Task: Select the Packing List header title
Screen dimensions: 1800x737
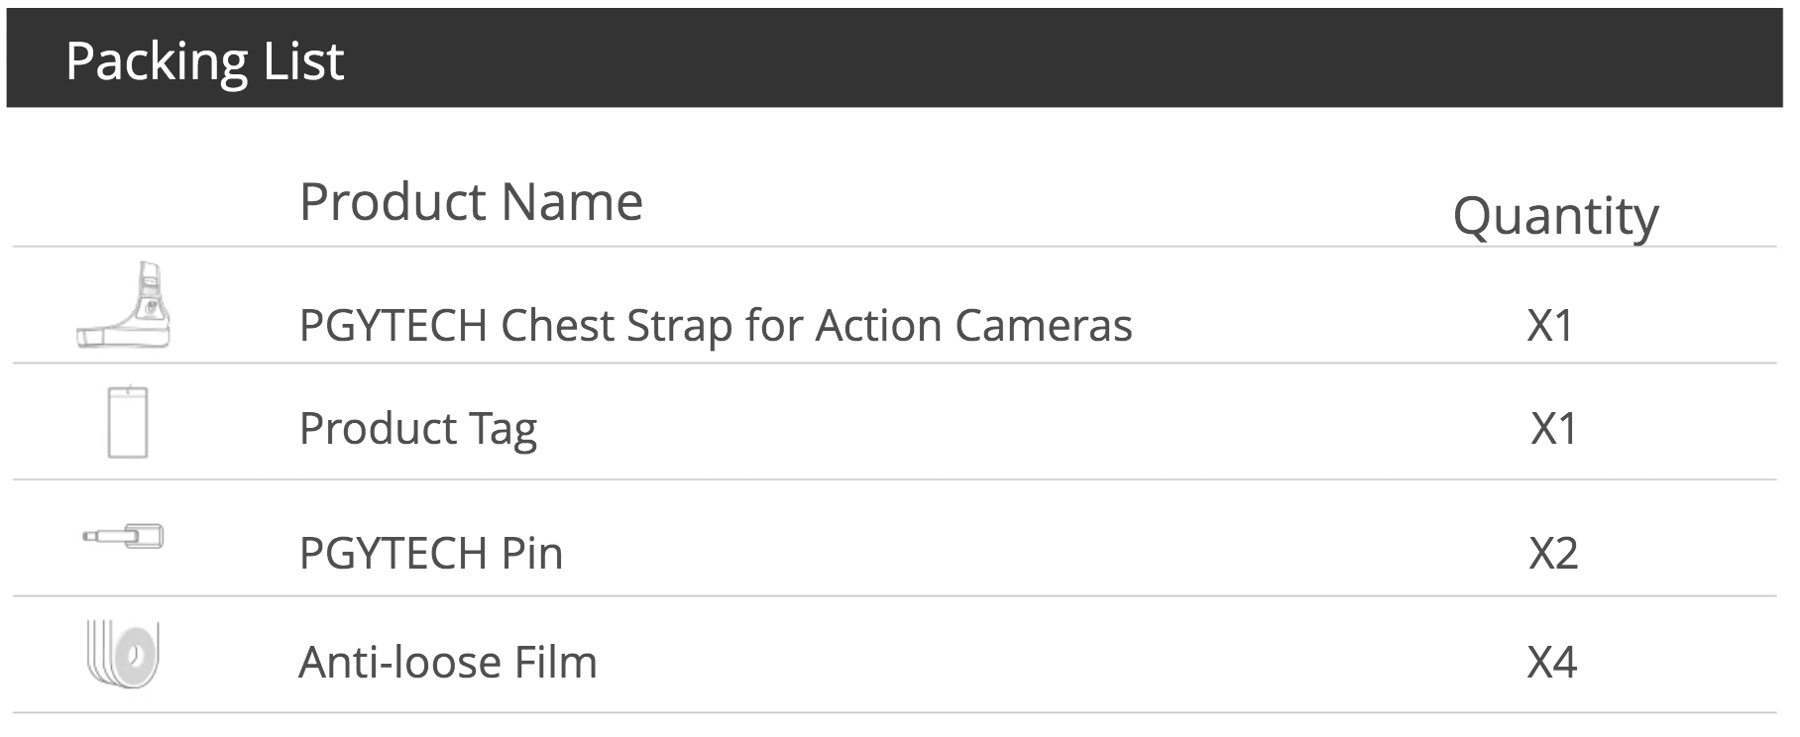Action: (x=204, y=62)
